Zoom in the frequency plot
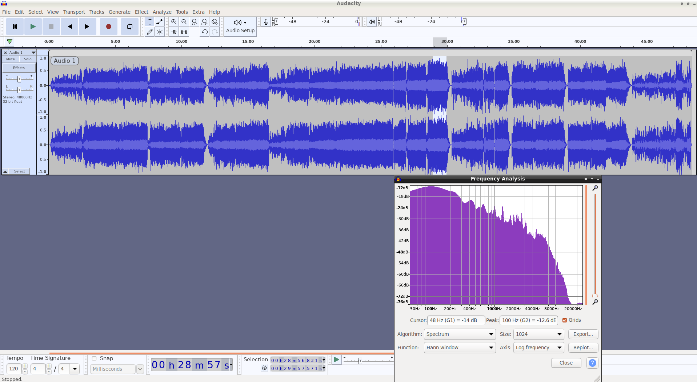Image resolution: width=697 pixels, height=382 pixels. coord(595,188)
